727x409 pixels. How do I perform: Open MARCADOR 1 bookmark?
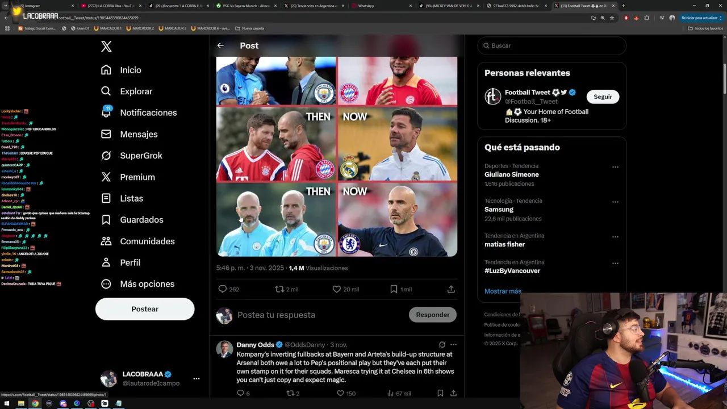(x=108, y=28)
